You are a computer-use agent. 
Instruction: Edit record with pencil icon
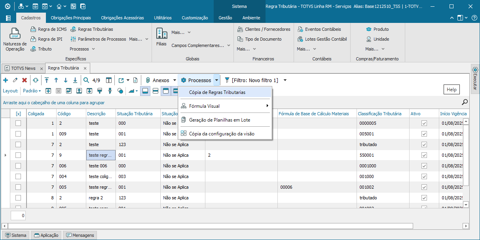point(15,80)
